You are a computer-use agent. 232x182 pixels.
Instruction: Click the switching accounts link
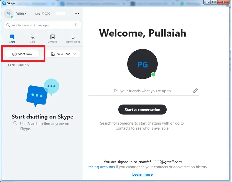(x=101, y=167)
